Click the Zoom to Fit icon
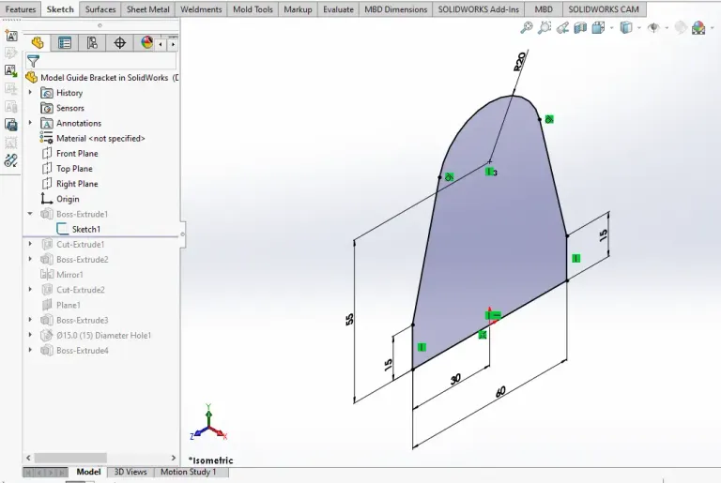The height and width of the screenshot is (483, 721). (x=528, y=28)
